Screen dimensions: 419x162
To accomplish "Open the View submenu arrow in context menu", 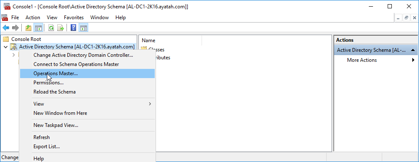I will tap(150, 104).
